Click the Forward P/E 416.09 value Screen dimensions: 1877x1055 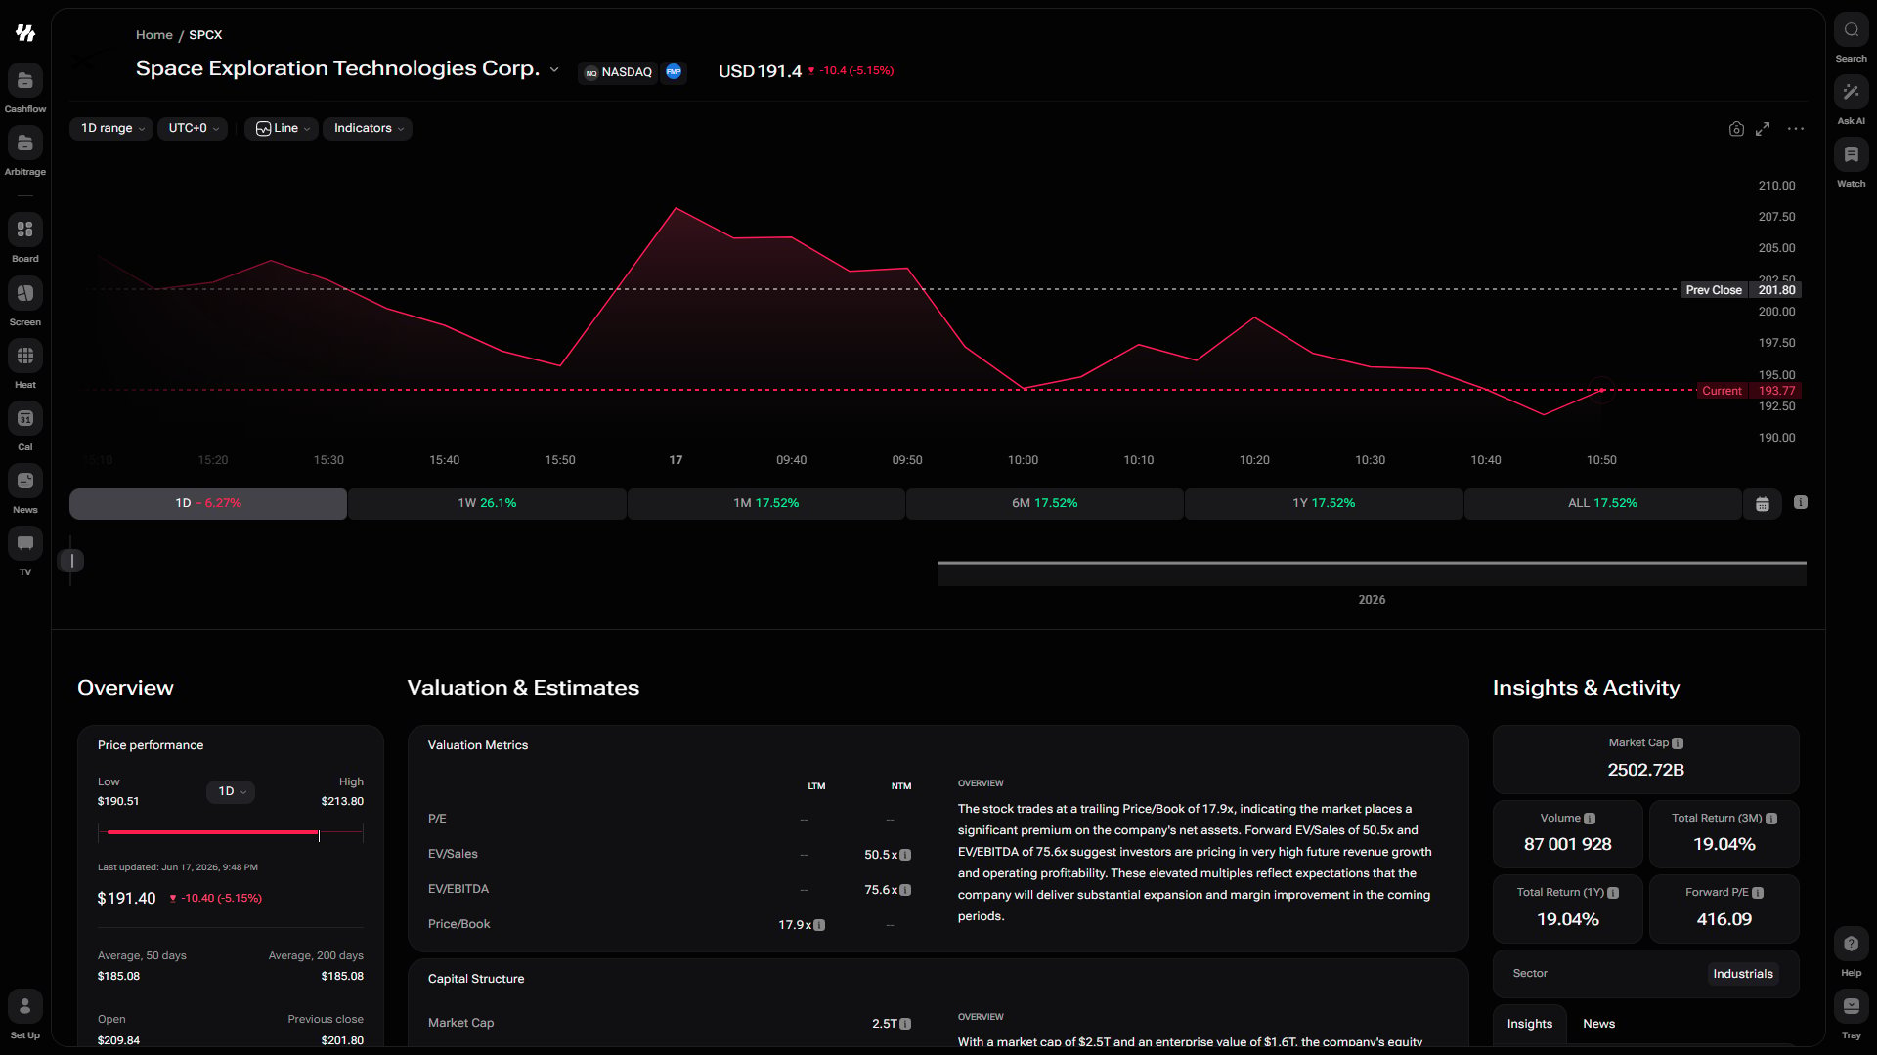pyautogui.click(x=1724, y=919)
